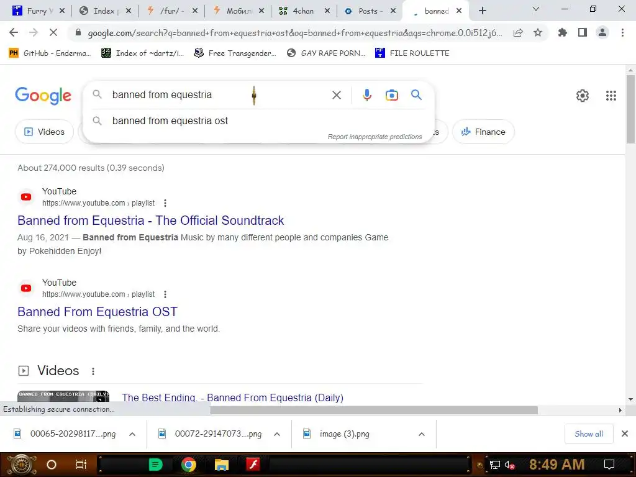Viewport: 636px width, 477px height.
Task: Open Cortana circle on taskbar
Action: click(x=52, y=465)
